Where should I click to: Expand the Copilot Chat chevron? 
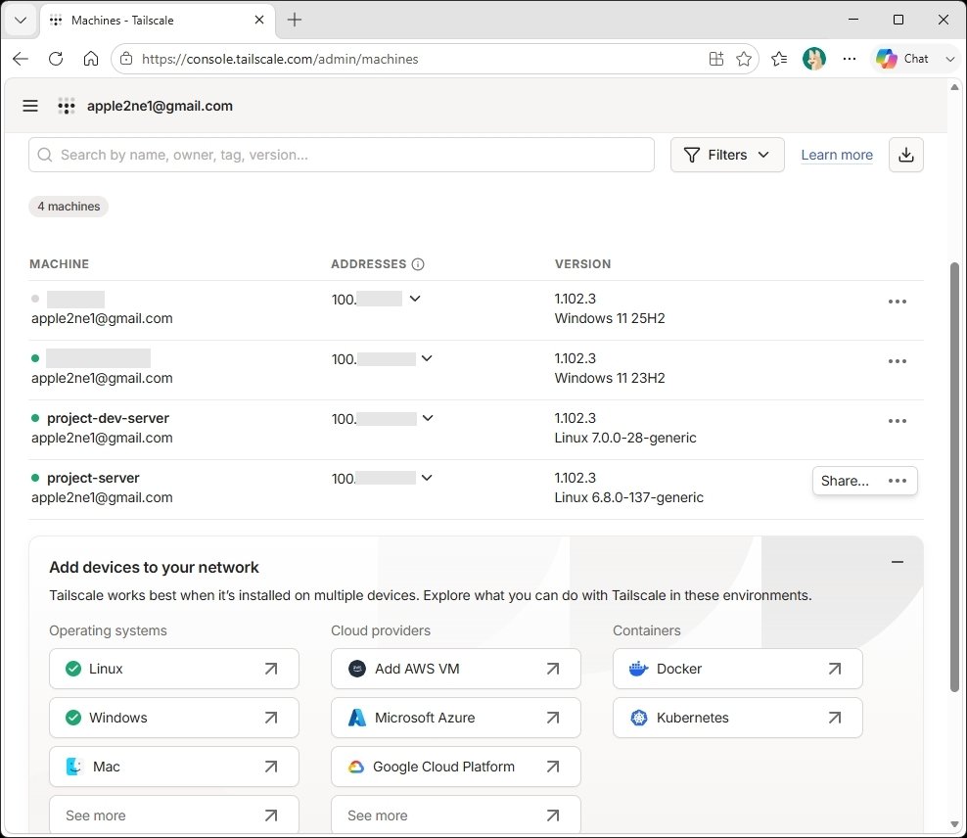click(949, 59)
